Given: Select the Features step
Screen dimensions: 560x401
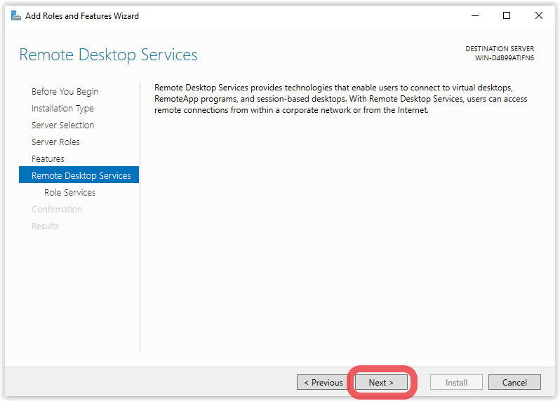Looking at the screenshot, I should 48,158.
